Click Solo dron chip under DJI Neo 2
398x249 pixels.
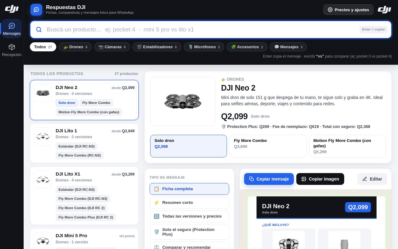click(x=67, y=103)
